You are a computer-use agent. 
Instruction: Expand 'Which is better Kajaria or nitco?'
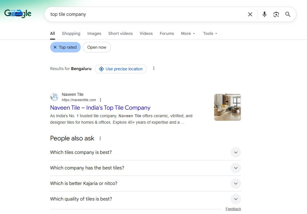tap(146, 184)
